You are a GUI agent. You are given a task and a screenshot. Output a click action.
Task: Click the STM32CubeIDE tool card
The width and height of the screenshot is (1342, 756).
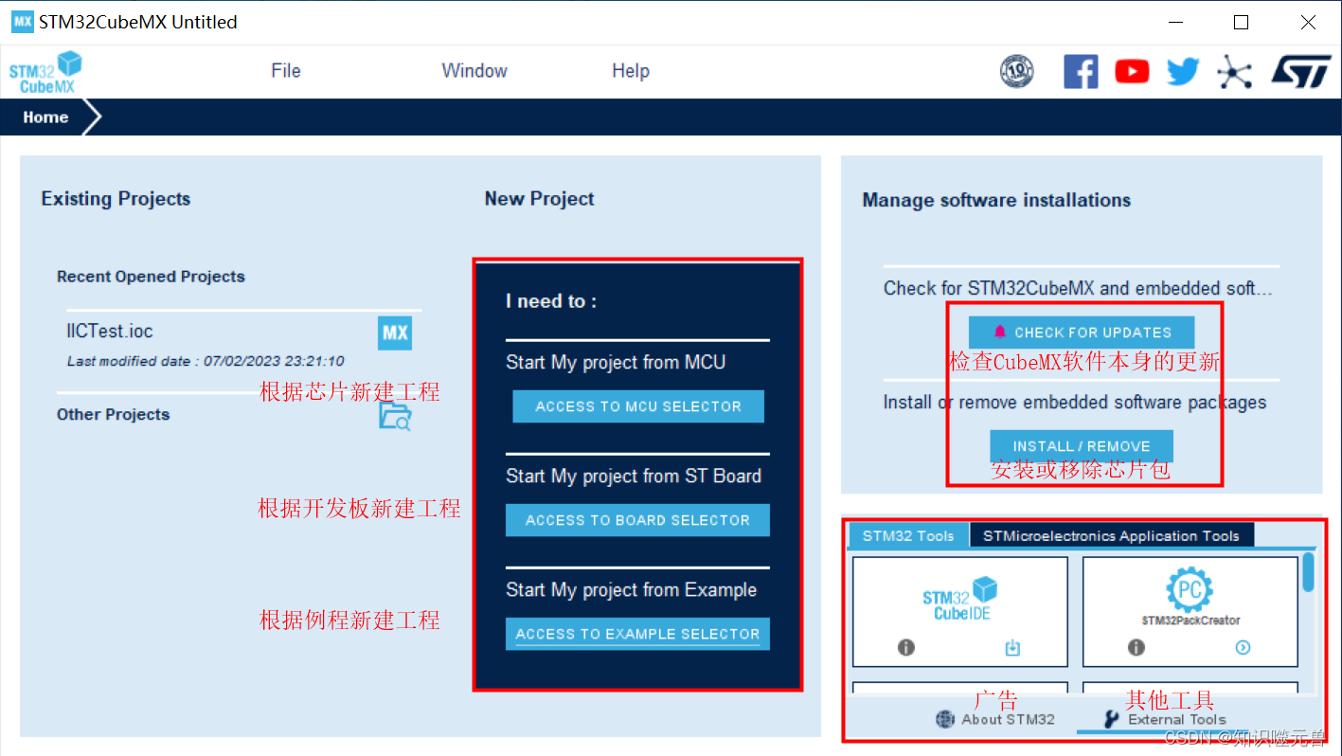click(x=960, y=611)
